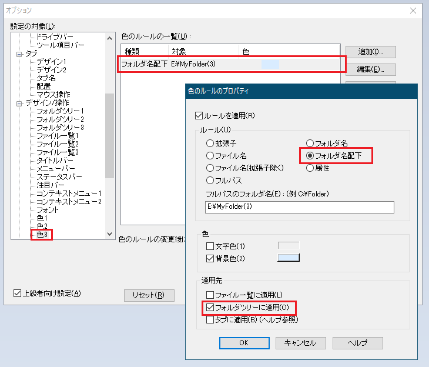Collapse the タブ tree node
Viewport: 429px width, 367px height.
point(18,54)
